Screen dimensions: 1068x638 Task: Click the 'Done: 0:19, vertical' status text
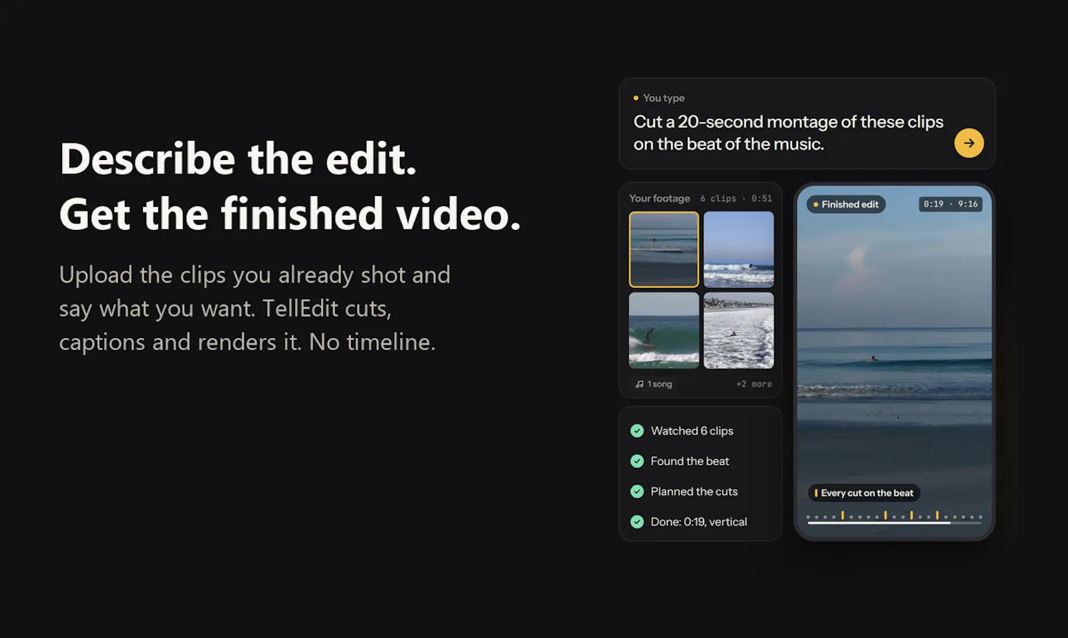(699, 521)
